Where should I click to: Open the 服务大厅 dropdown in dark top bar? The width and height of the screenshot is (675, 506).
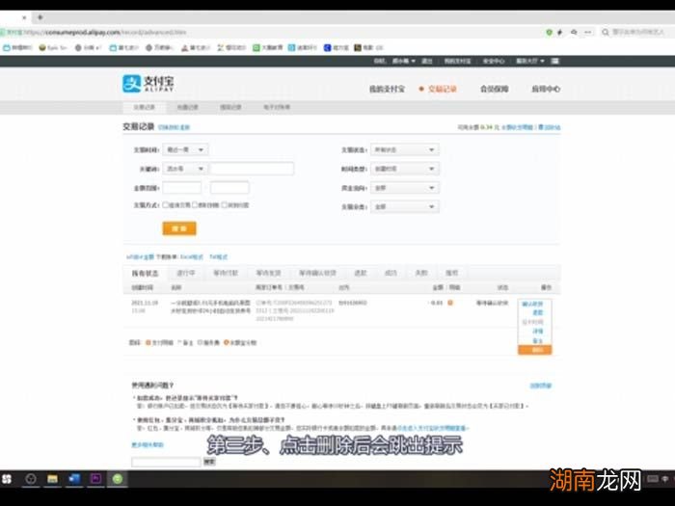point(530,61)
